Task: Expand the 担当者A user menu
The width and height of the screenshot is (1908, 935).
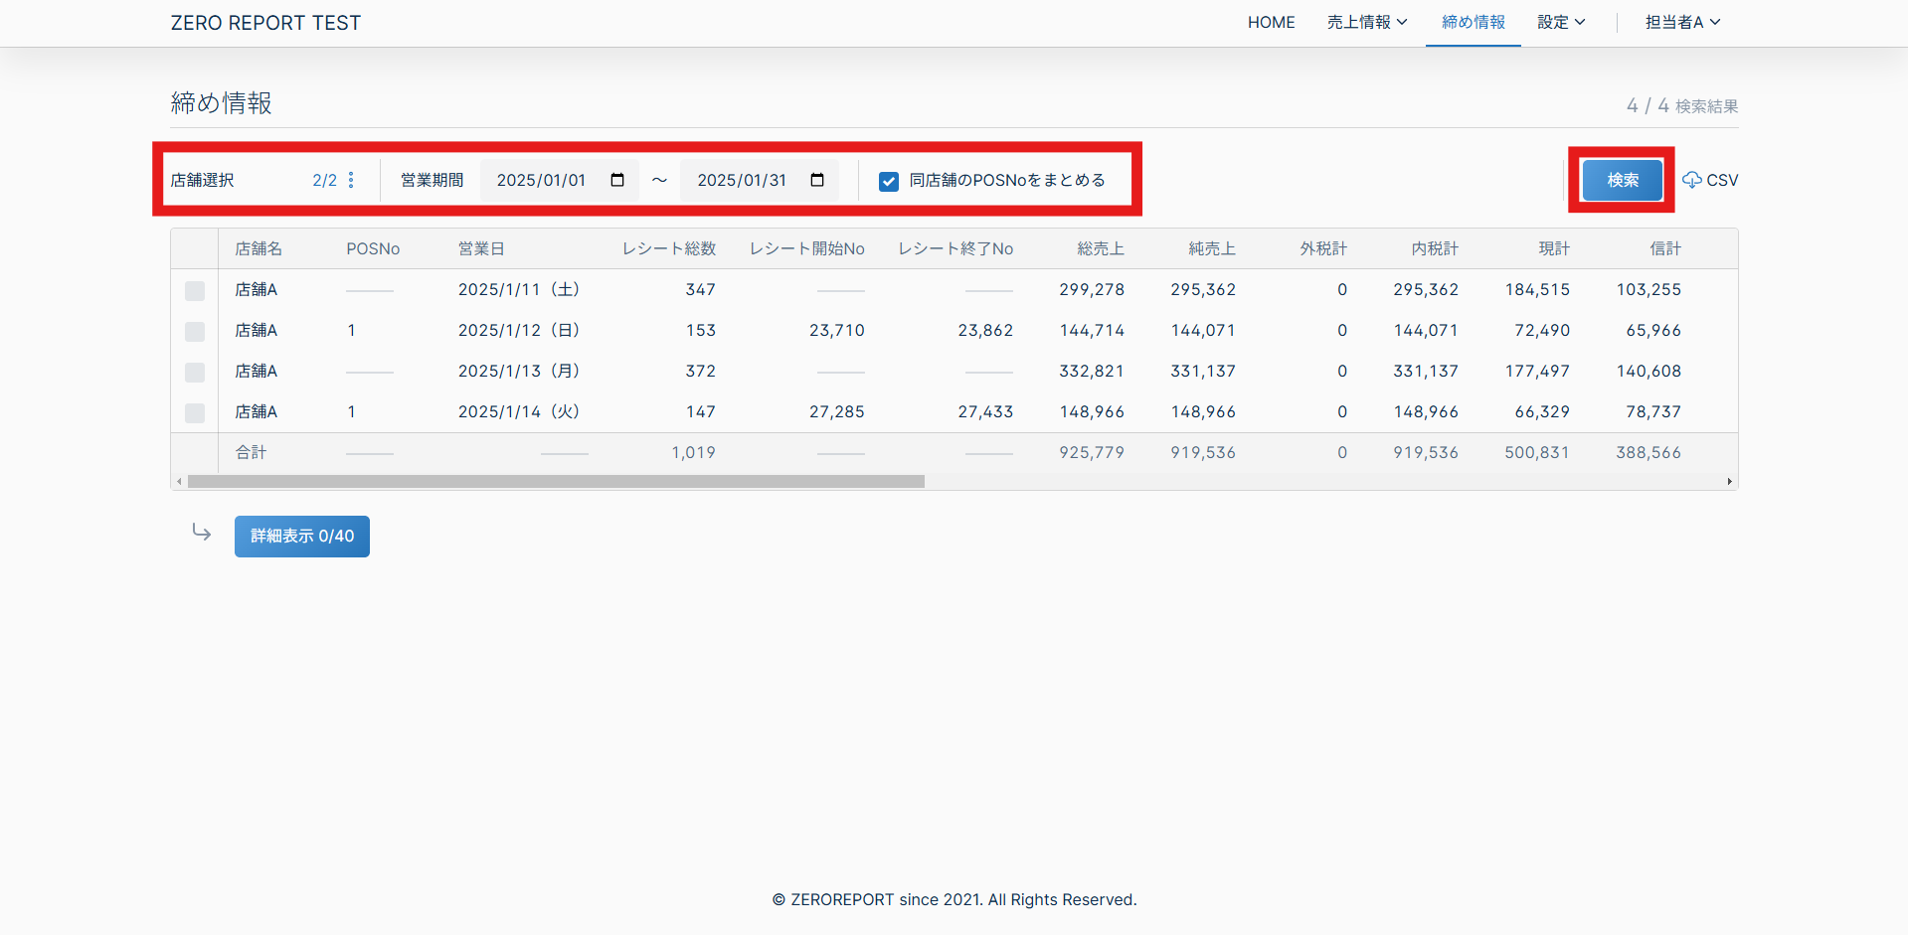Action: click(1681, 22)
